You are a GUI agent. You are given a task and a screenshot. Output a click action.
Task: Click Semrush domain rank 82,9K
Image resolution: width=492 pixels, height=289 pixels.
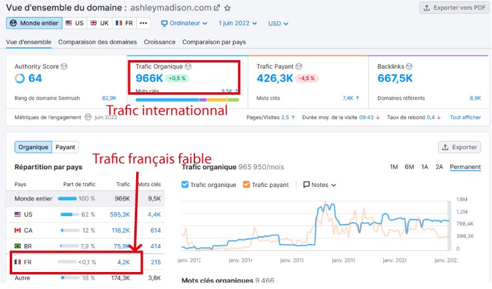[x=109, y=98]
